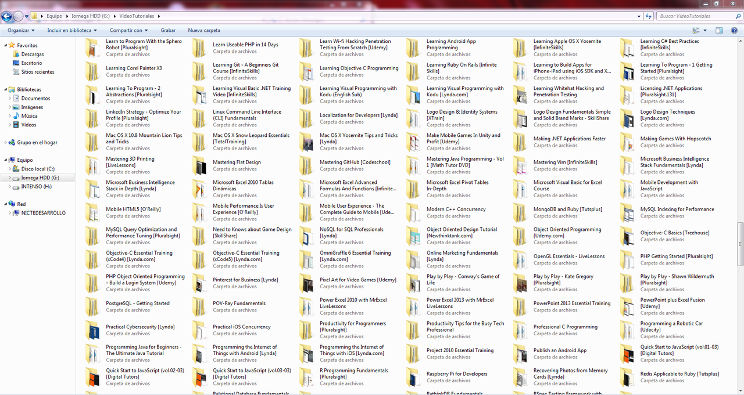
Task: Click the Logo Design Techniques folder icon
Action: [x=627, y=119]
